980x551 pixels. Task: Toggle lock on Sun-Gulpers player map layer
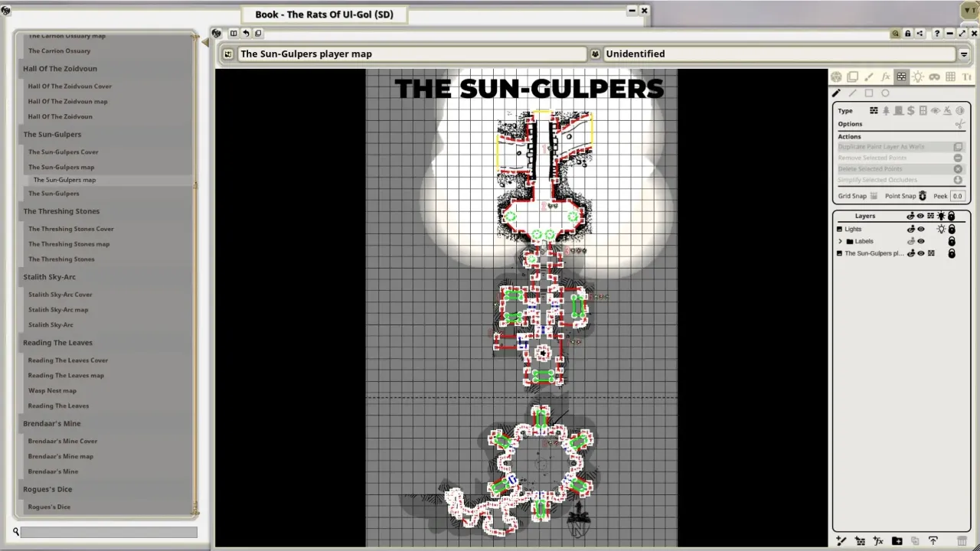952,253
